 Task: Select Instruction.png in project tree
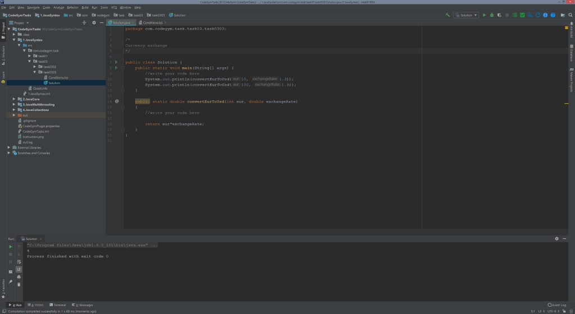pos(34,137)
